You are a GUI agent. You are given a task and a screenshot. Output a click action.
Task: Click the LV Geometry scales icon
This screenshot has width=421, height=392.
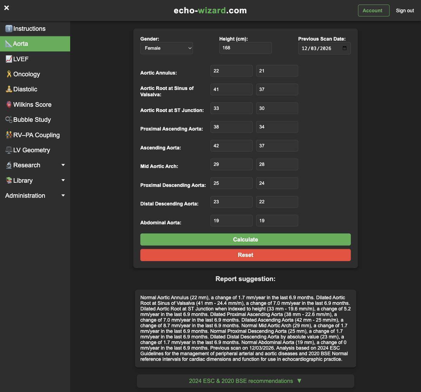tap(9, 150)
